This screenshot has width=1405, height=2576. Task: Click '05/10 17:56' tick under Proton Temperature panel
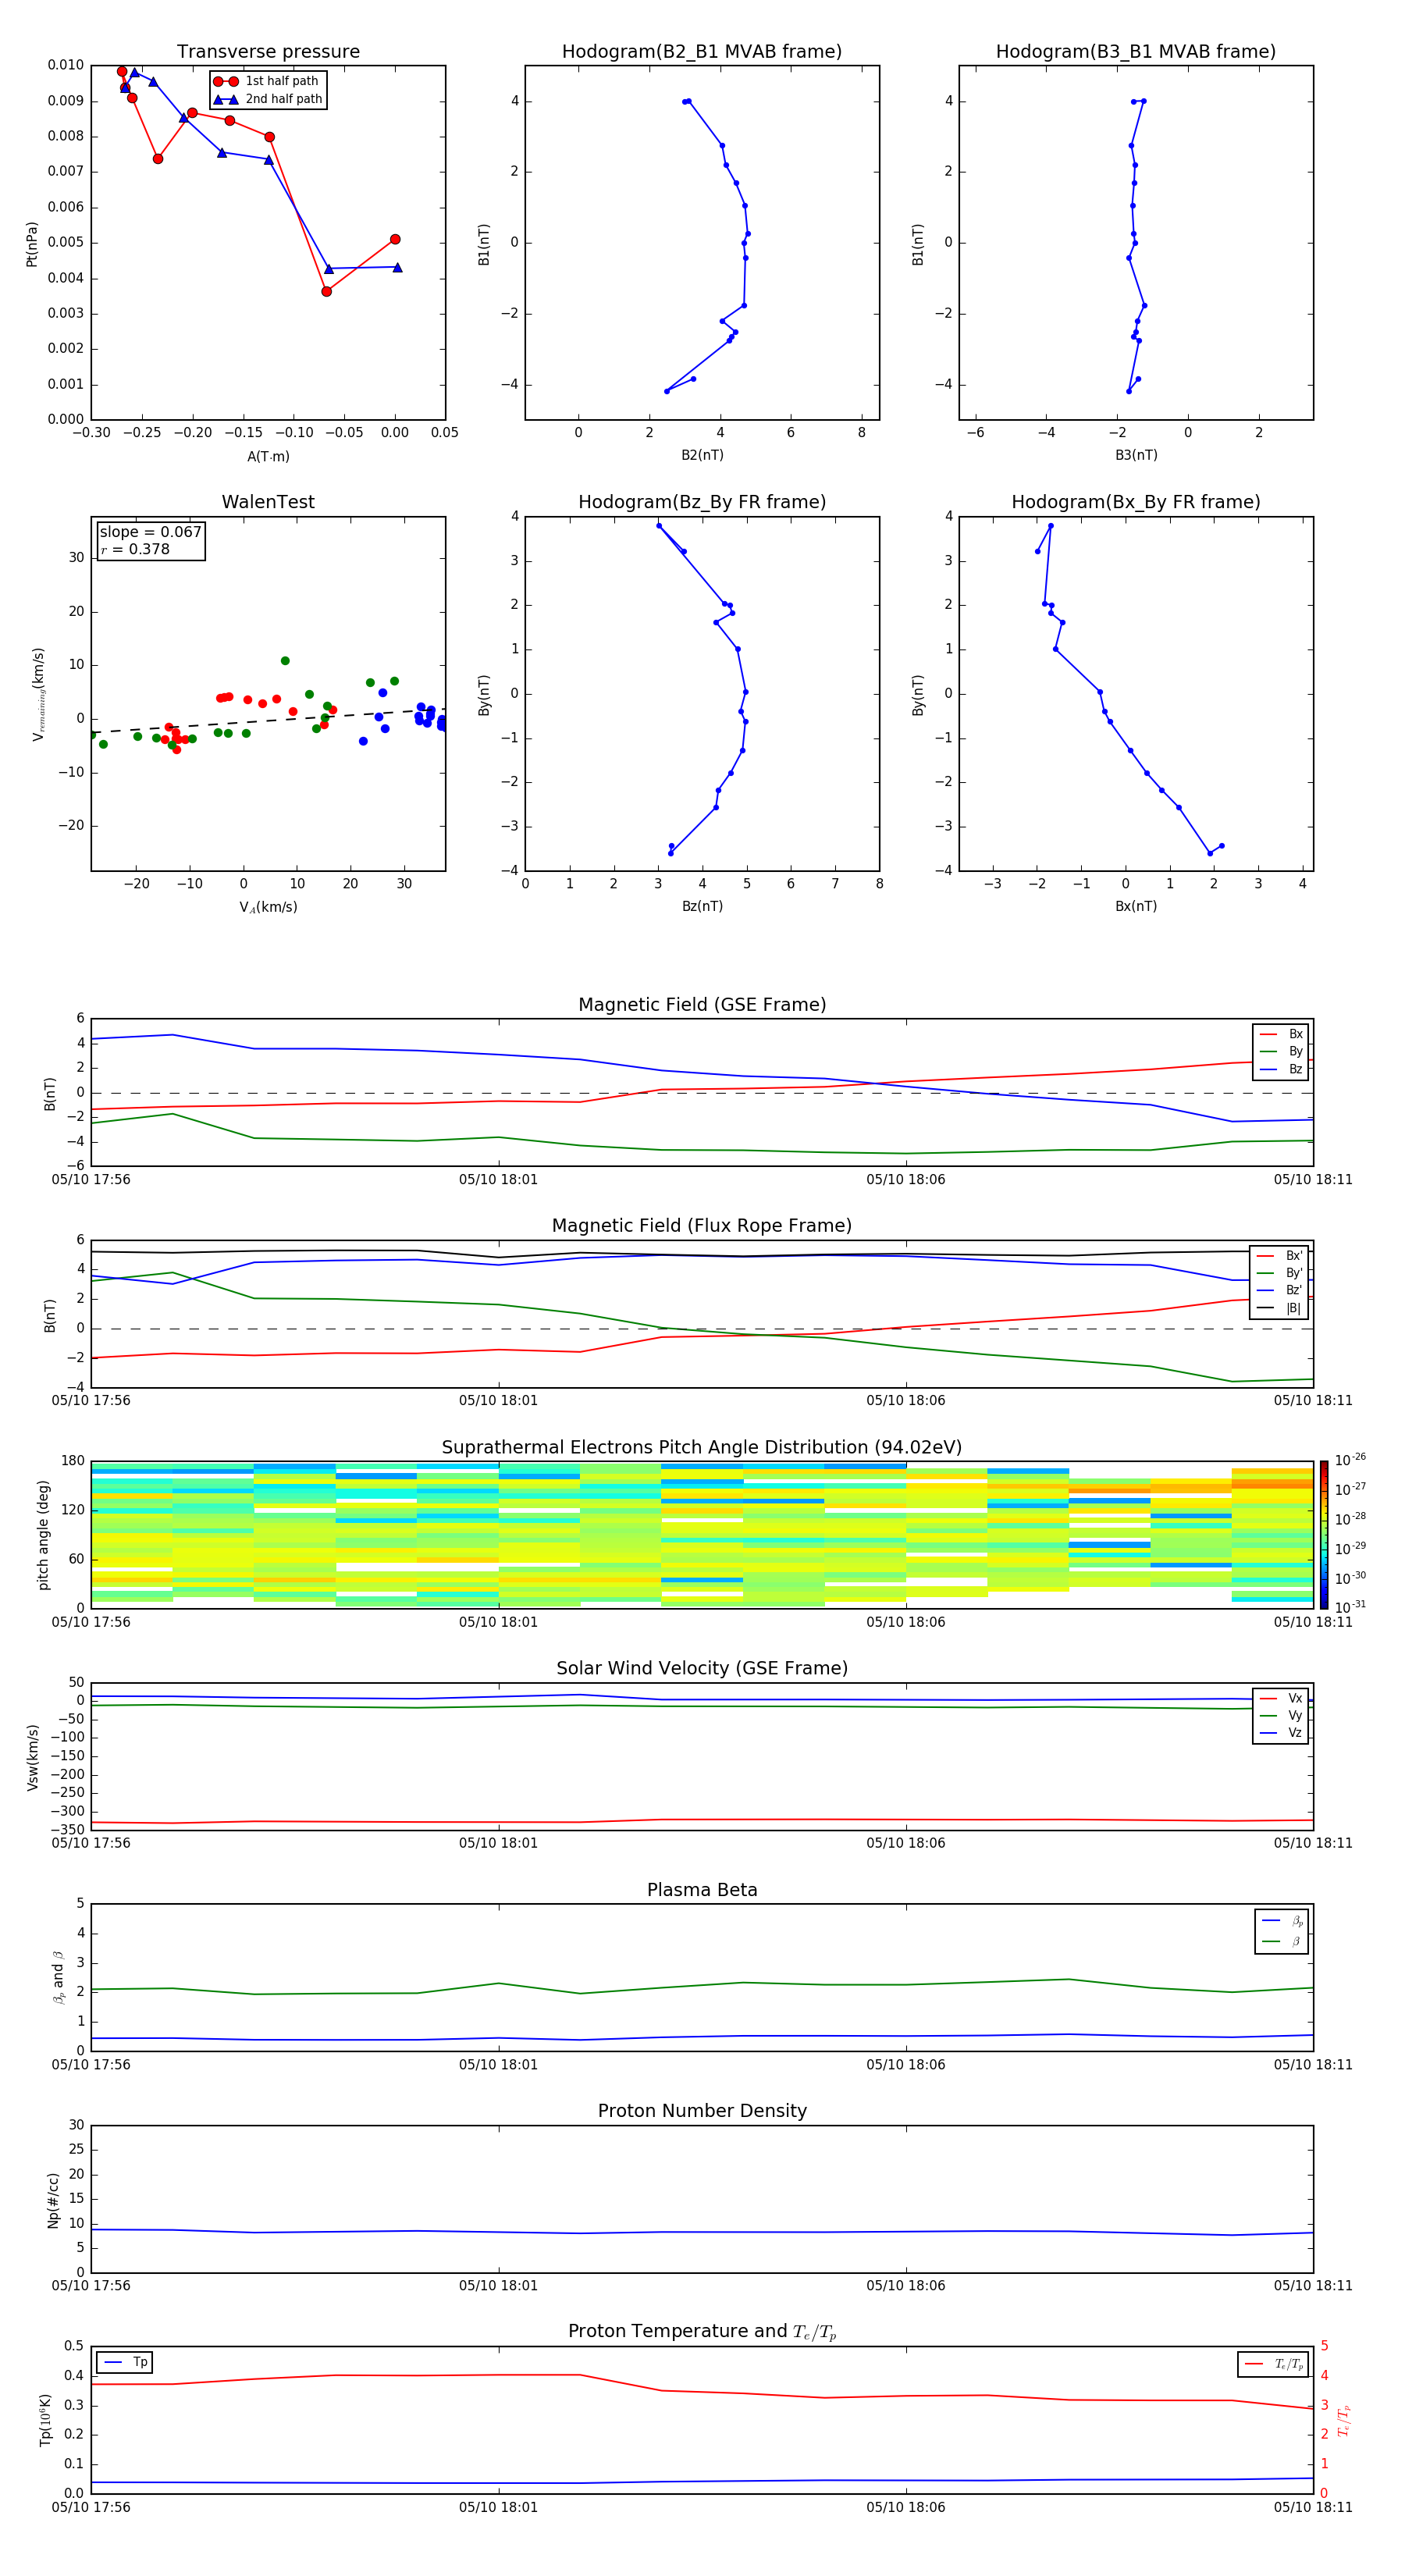tap(91, 2507)
